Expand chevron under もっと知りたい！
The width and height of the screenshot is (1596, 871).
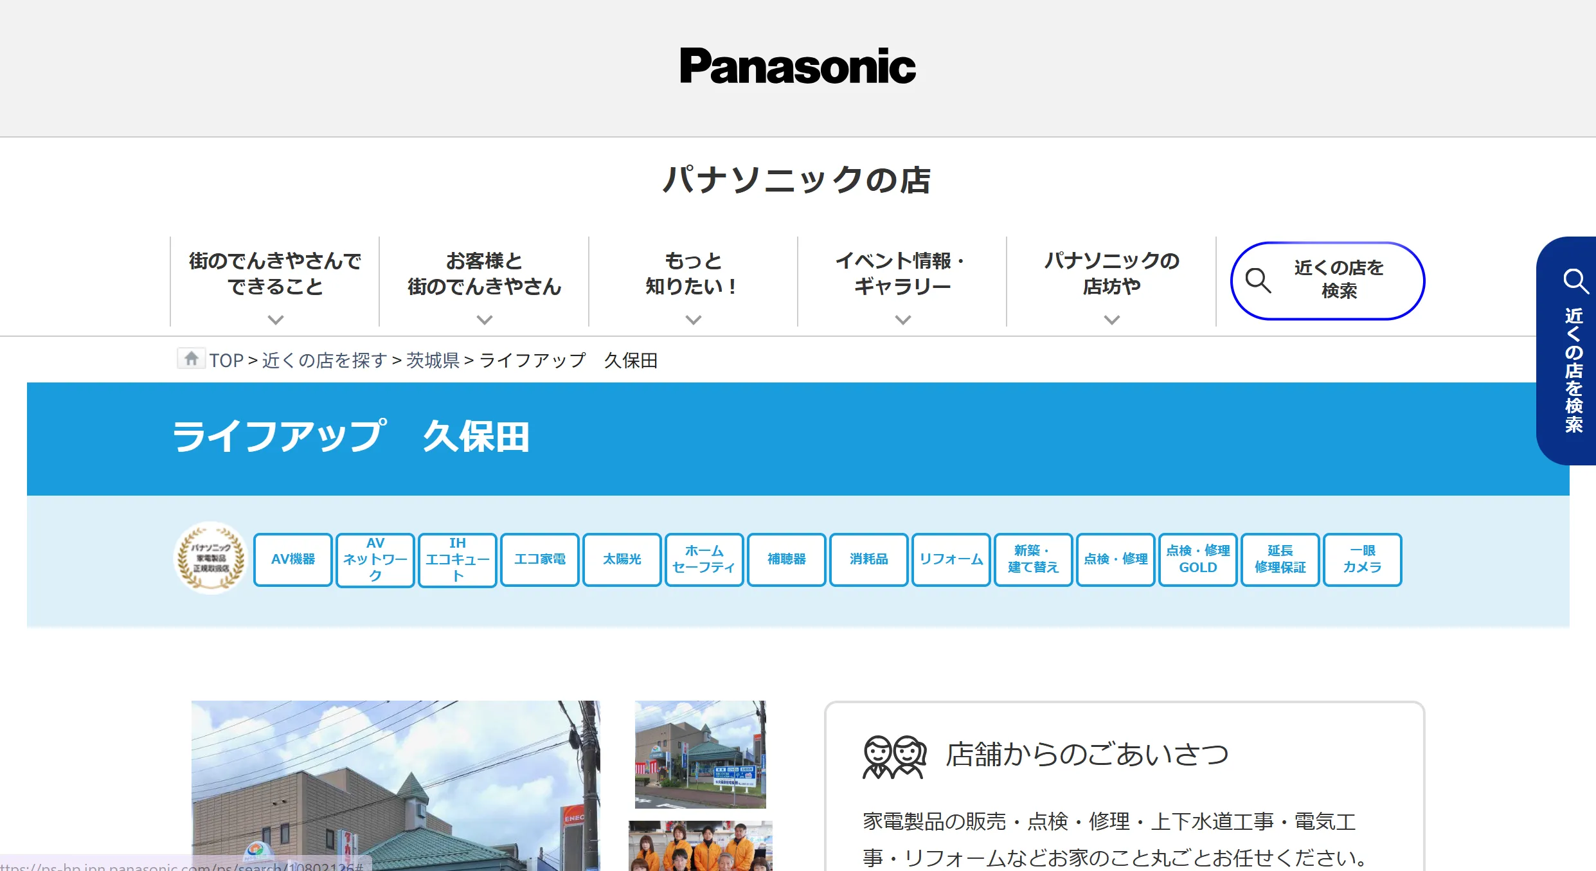pyautogui.click(x=693, y=319)
